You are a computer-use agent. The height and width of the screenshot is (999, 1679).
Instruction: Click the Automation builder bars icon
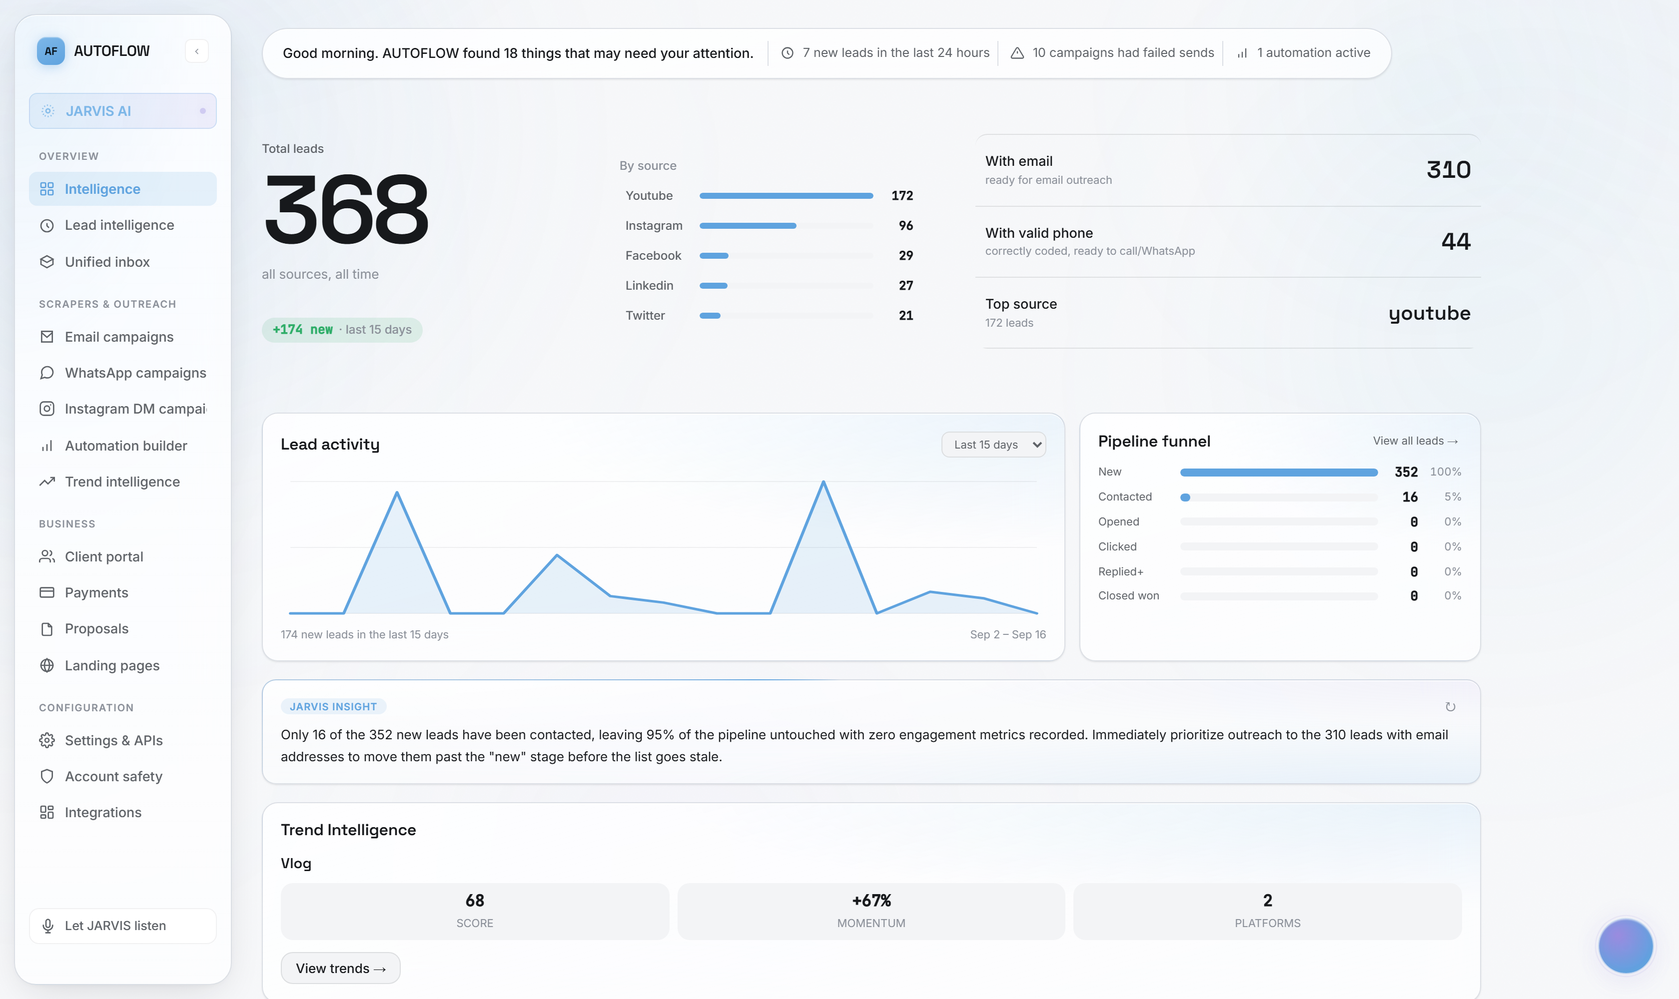pyautogui.click(x=47, y=446)
